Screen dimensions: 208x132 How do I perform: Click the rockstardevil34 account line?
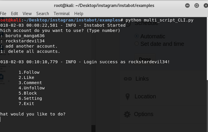click(22, 41)
